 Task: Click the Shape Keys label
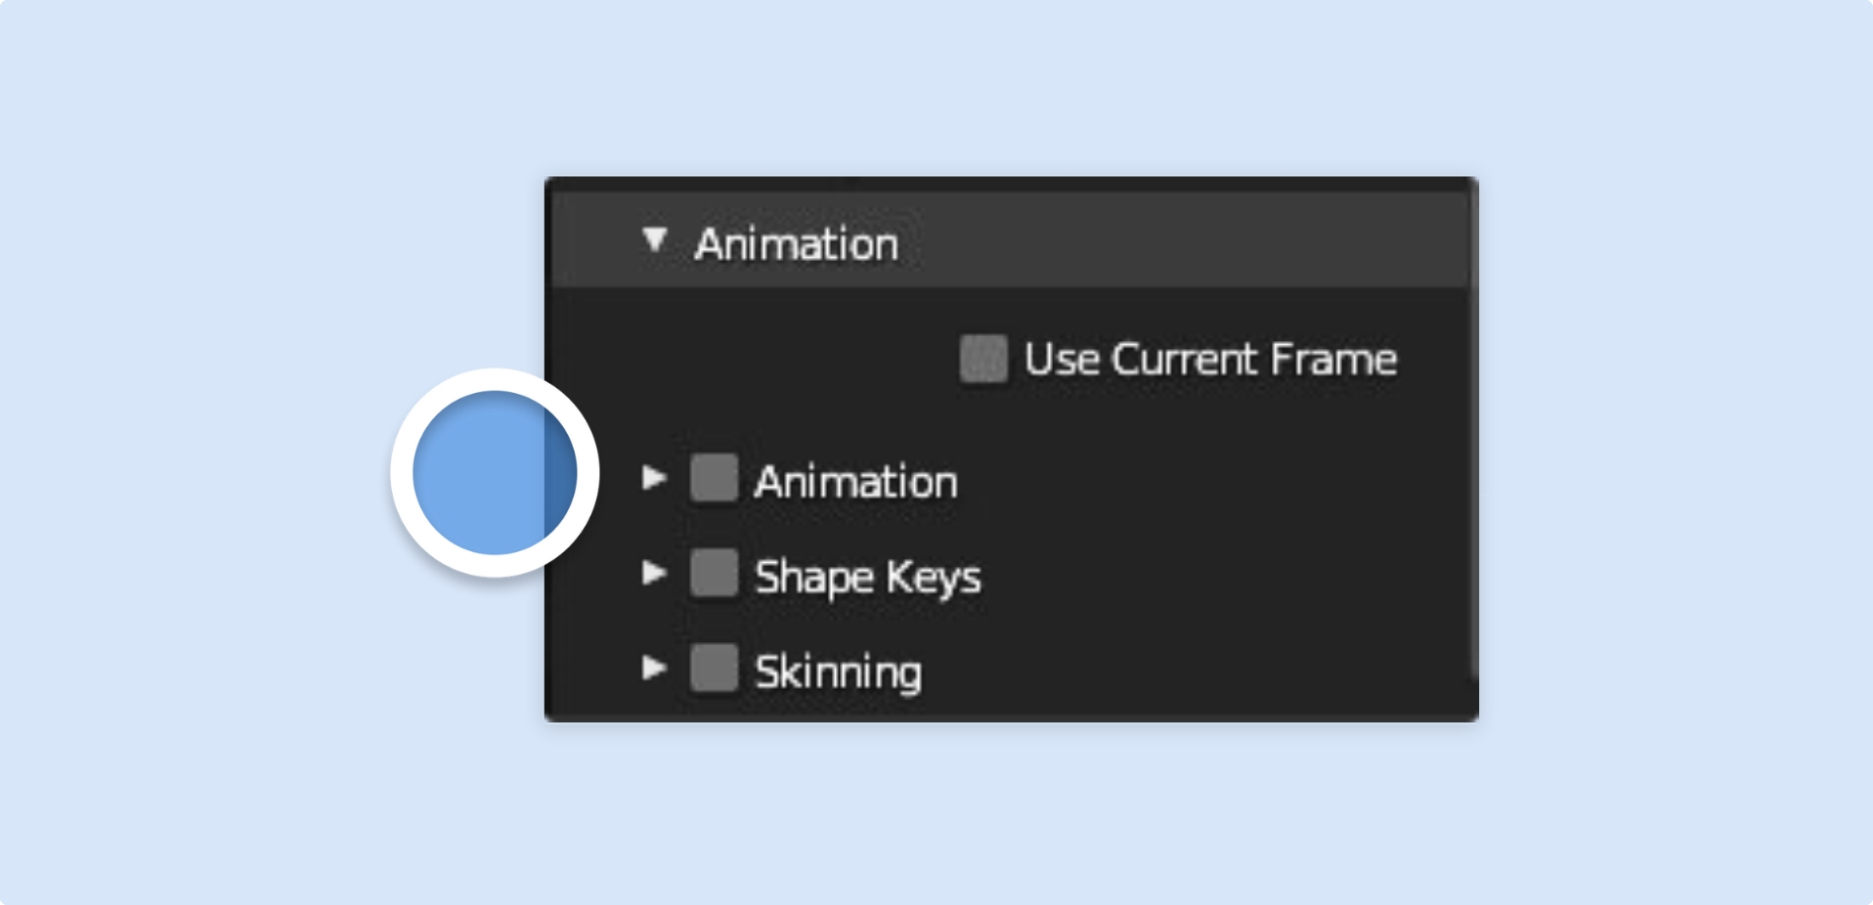click(x=868, y=577)
